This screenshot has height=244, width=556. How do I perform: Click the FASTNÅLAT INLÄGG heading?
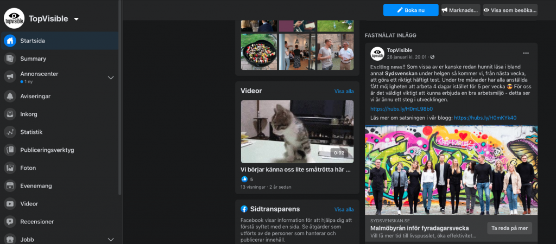(390, 35)
